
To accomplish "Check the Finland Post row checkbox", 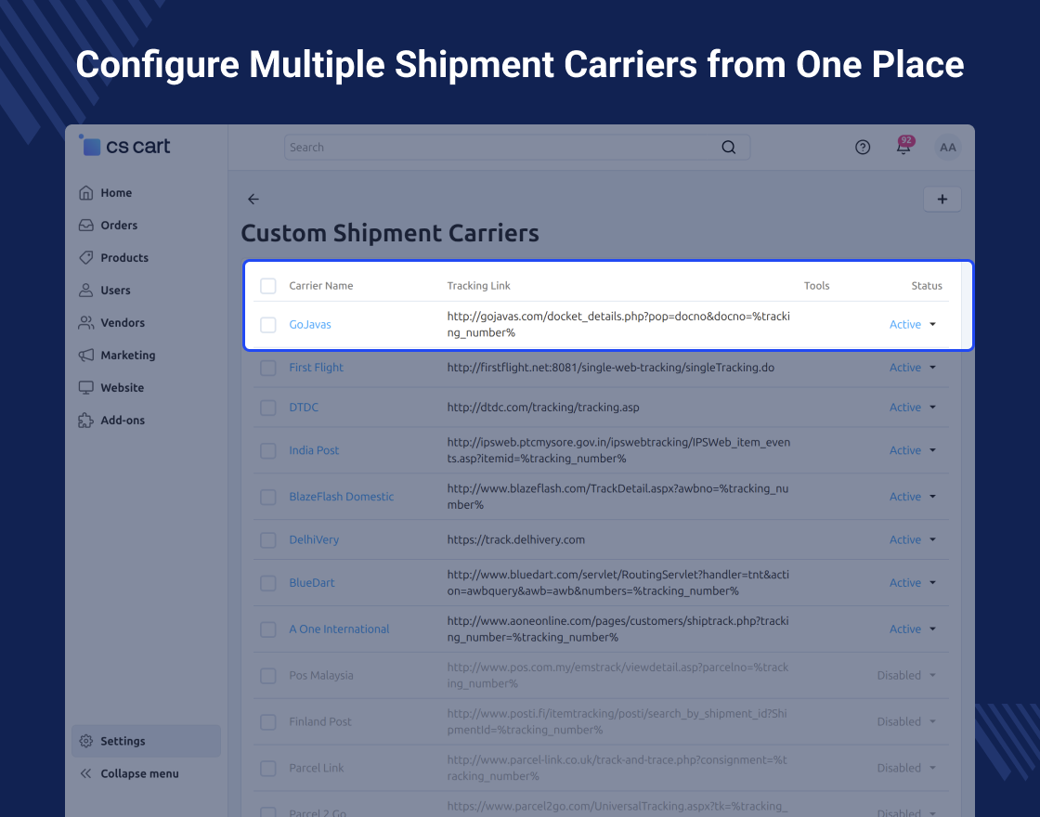I will click(x=268, y=721).
